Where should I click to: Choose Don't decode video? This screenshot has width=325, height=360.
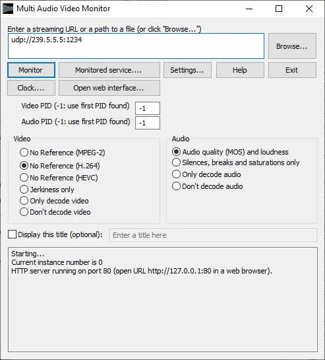[x=55, y=212]
